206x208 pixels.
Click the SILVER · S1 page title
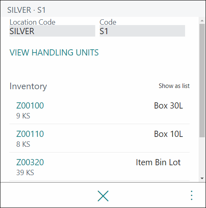[x=26, y=10]
